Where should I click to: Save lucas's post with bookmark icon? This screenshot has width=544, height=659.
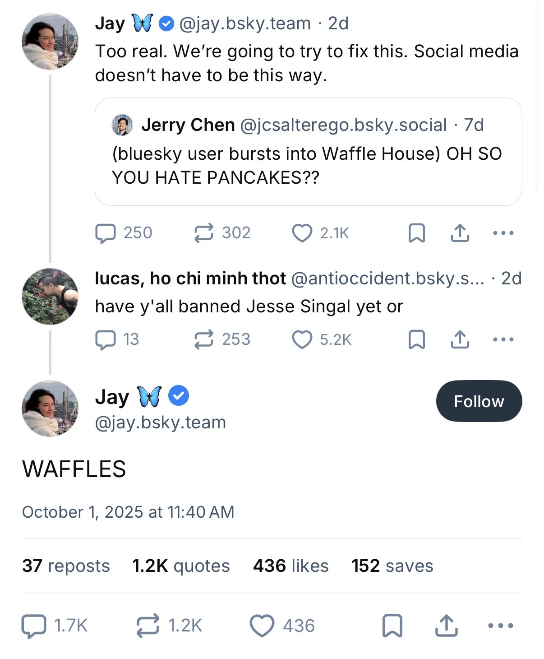(416, 340)
